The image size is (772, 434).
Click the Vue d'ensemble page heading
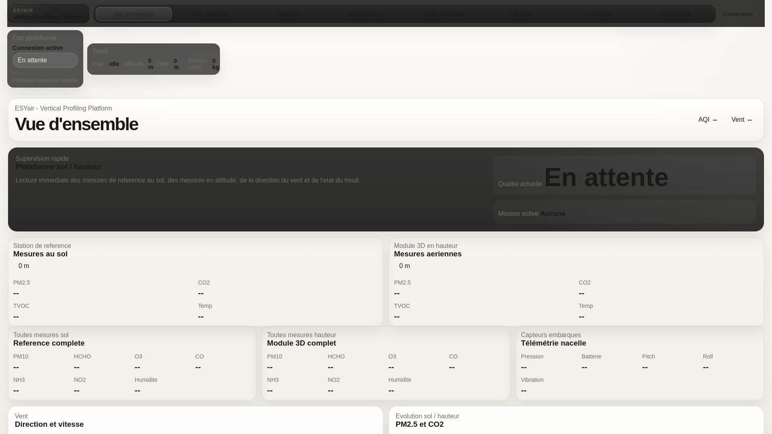point(76,124)
